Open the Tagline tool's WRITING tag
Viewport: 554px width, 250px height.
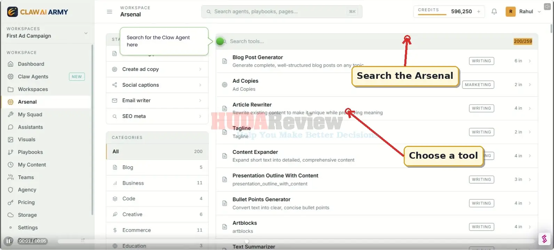pos(481,132)
